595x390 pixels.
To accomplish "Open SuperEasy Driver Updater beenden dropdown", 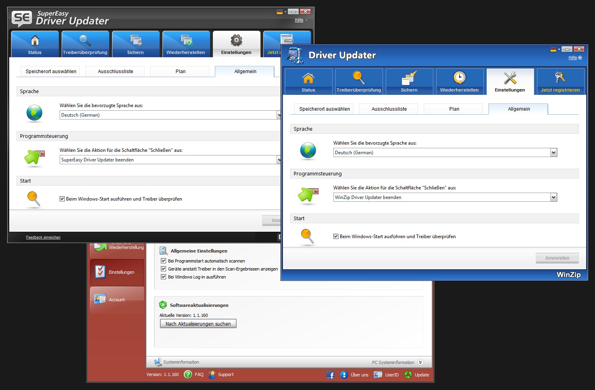I will coord(170,159).
